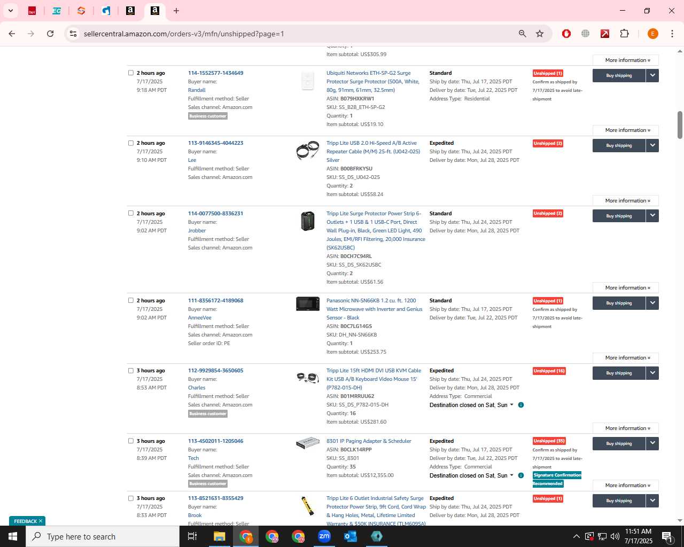Viewport: 684px width, 547px height.
Task: Open the tab search chevron dropdown
Action: (x=11, y=11)
